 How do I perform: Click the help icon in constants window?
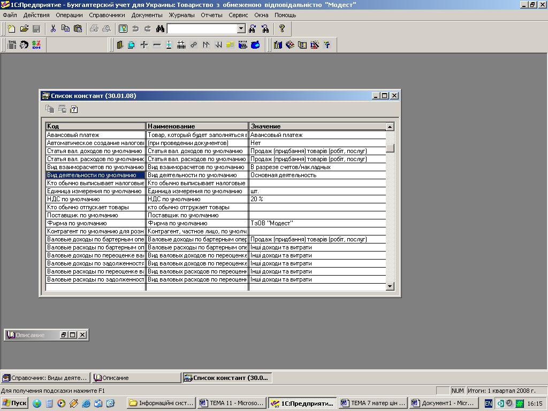[74, 109]
